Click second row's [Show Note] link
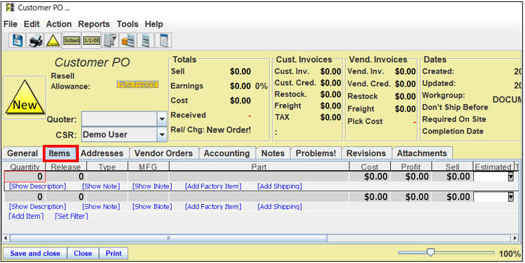Screen dimensions: 525x263 click(x=101, y=207)
